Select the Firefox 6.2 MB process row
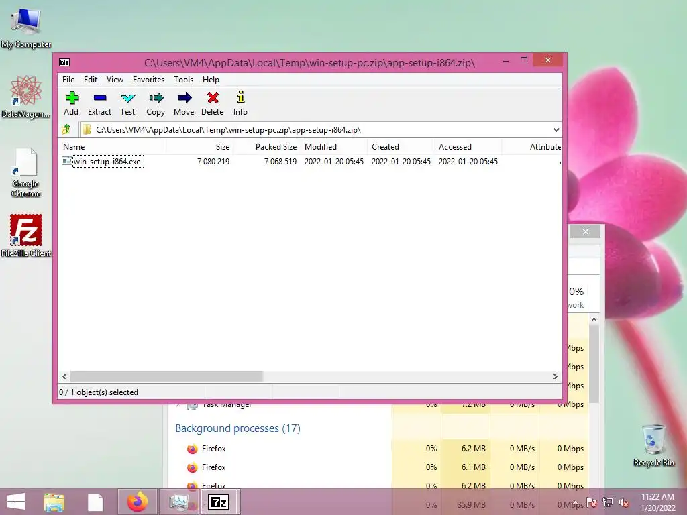The height and width of the screenshot is (515, 687). click(378, 449)
